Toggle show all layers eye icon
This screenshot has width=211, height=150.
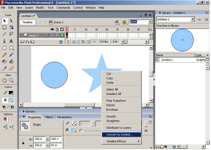52,29
